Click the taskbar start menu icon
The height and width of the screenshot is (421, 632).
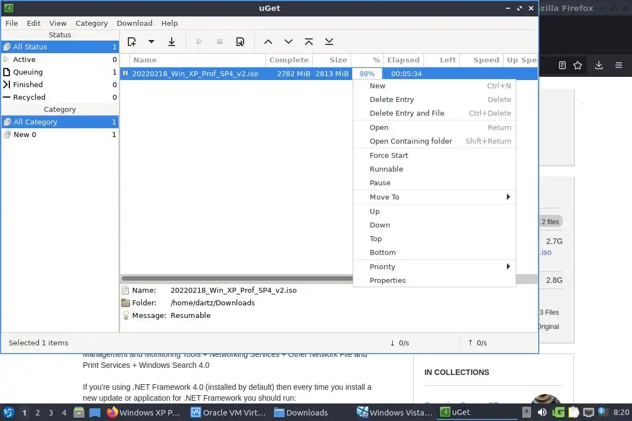click(x=8, y=413)
